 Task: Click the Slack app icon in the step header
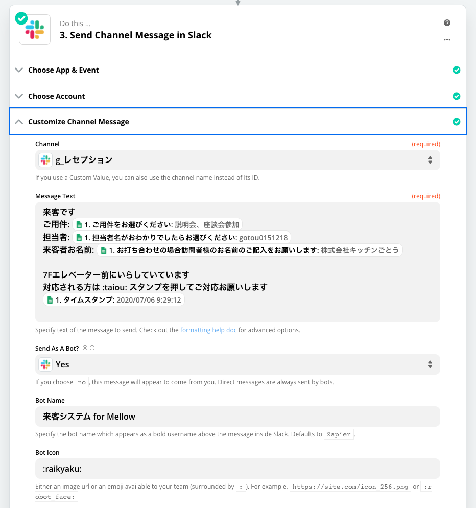34,29
